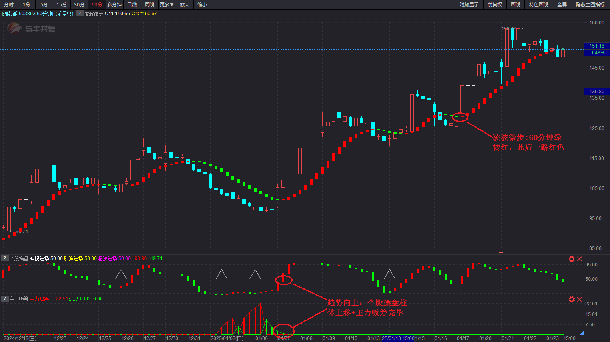Click the current price tag 151.16
The height and width of the screenshot is (342, 610).
597,46
